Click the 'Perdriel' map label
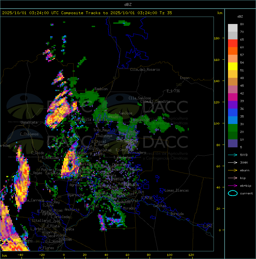 [75, 180]
